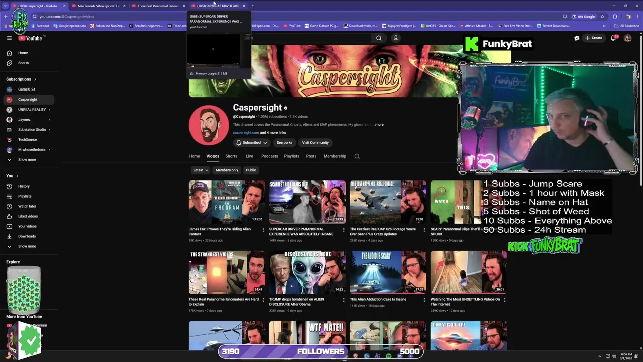This screenshot has width=643, height=362.
Task: Click the Visit Community button
Action: [315, 143]
